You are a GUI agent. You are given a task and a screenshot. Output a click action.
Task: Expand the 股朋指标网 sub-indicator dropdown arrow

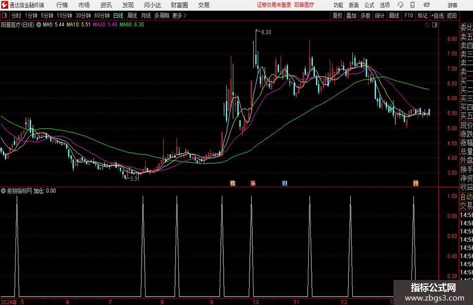(4, 191)
